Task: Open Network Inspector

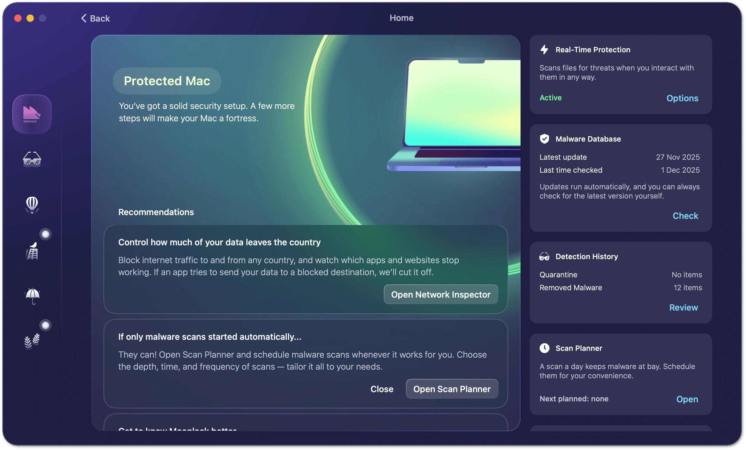Action: point(440,294)
